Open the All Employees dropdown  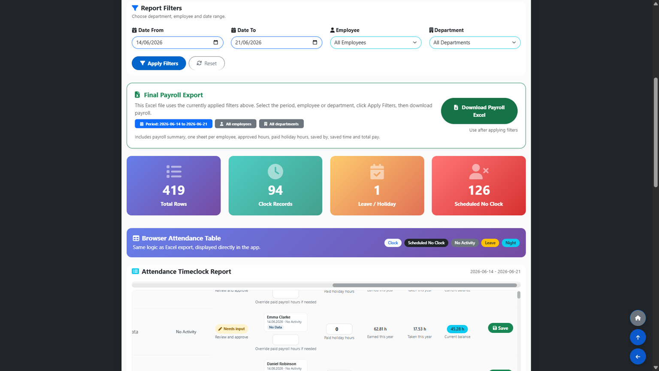tap(376, 43)
